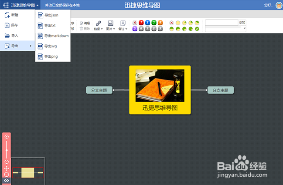Open the tag list dropdown arrow
The image size is (283, 185).
coord(245,28)
